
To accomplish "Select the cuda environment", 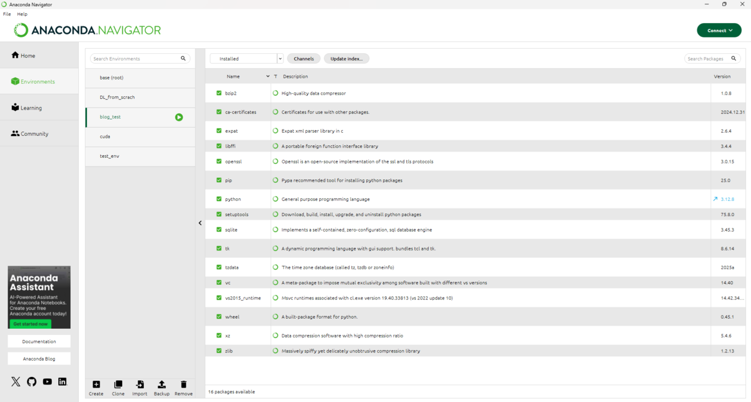I will tap(140, 137).
